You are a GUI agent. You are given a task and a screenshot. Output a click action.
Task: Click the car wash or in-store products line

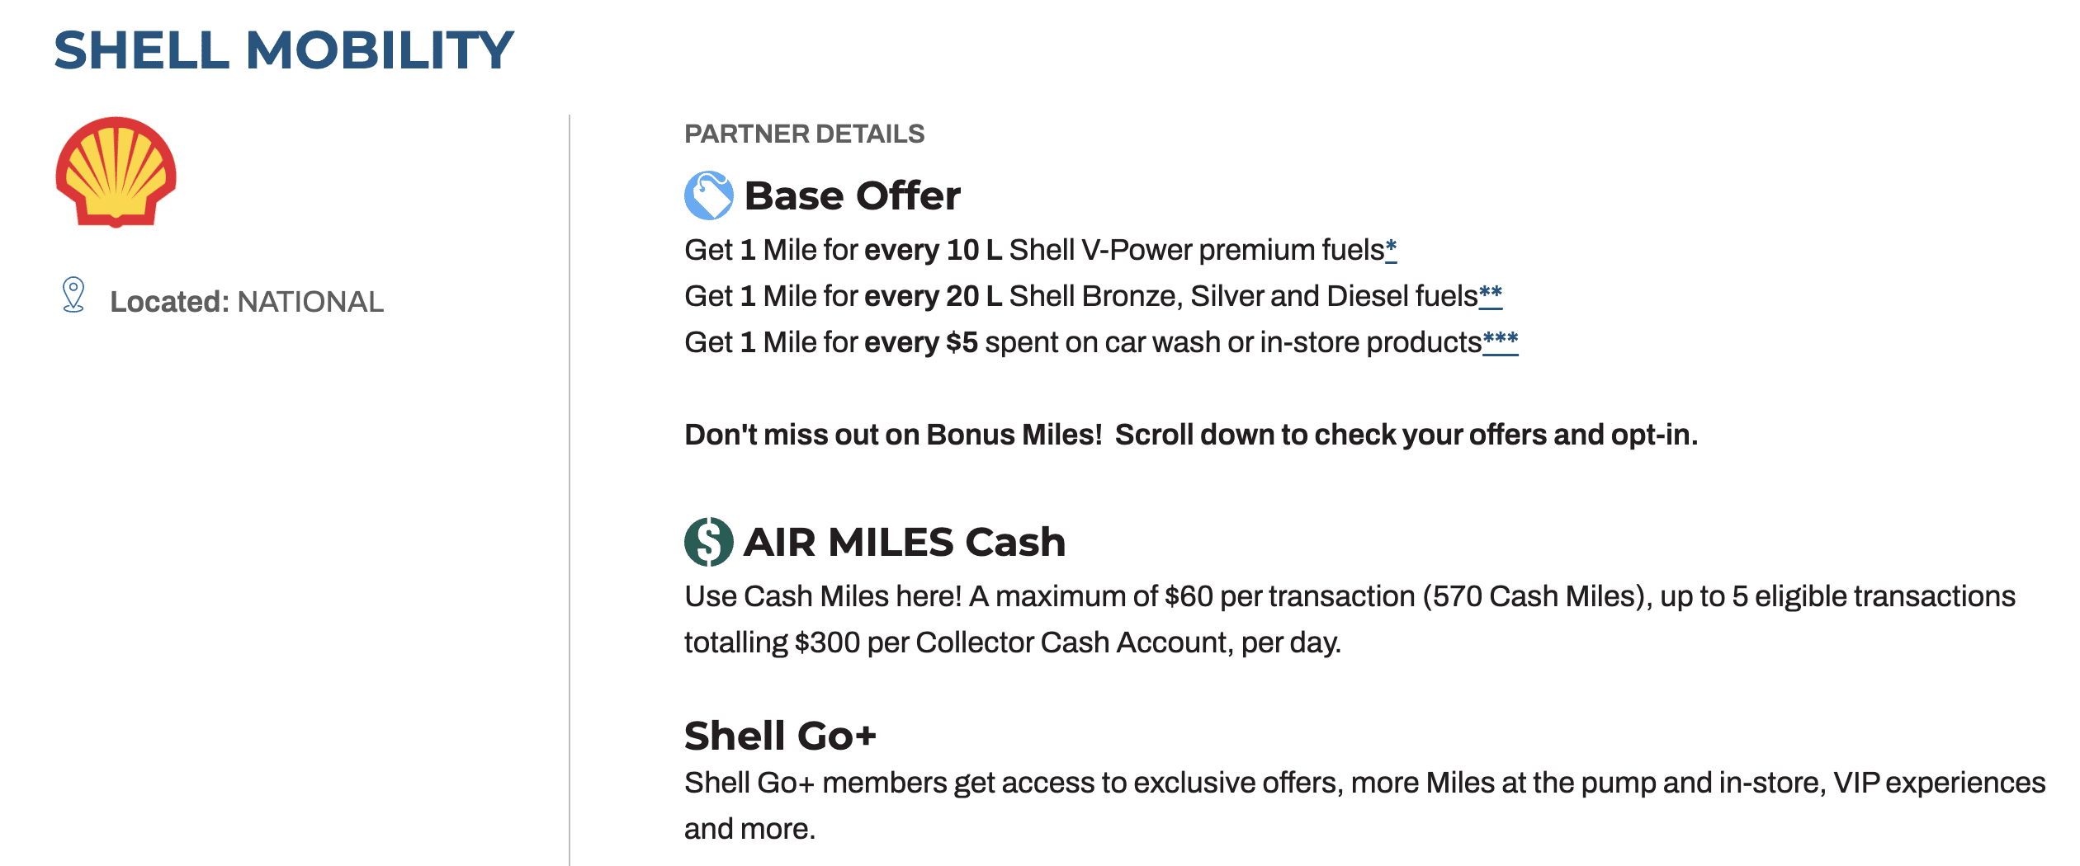(x=1081, y=342)
